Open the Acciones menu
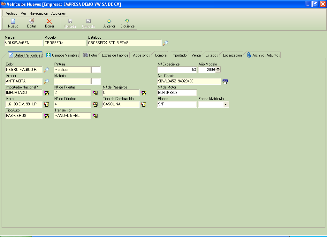 tap(58, 13)
